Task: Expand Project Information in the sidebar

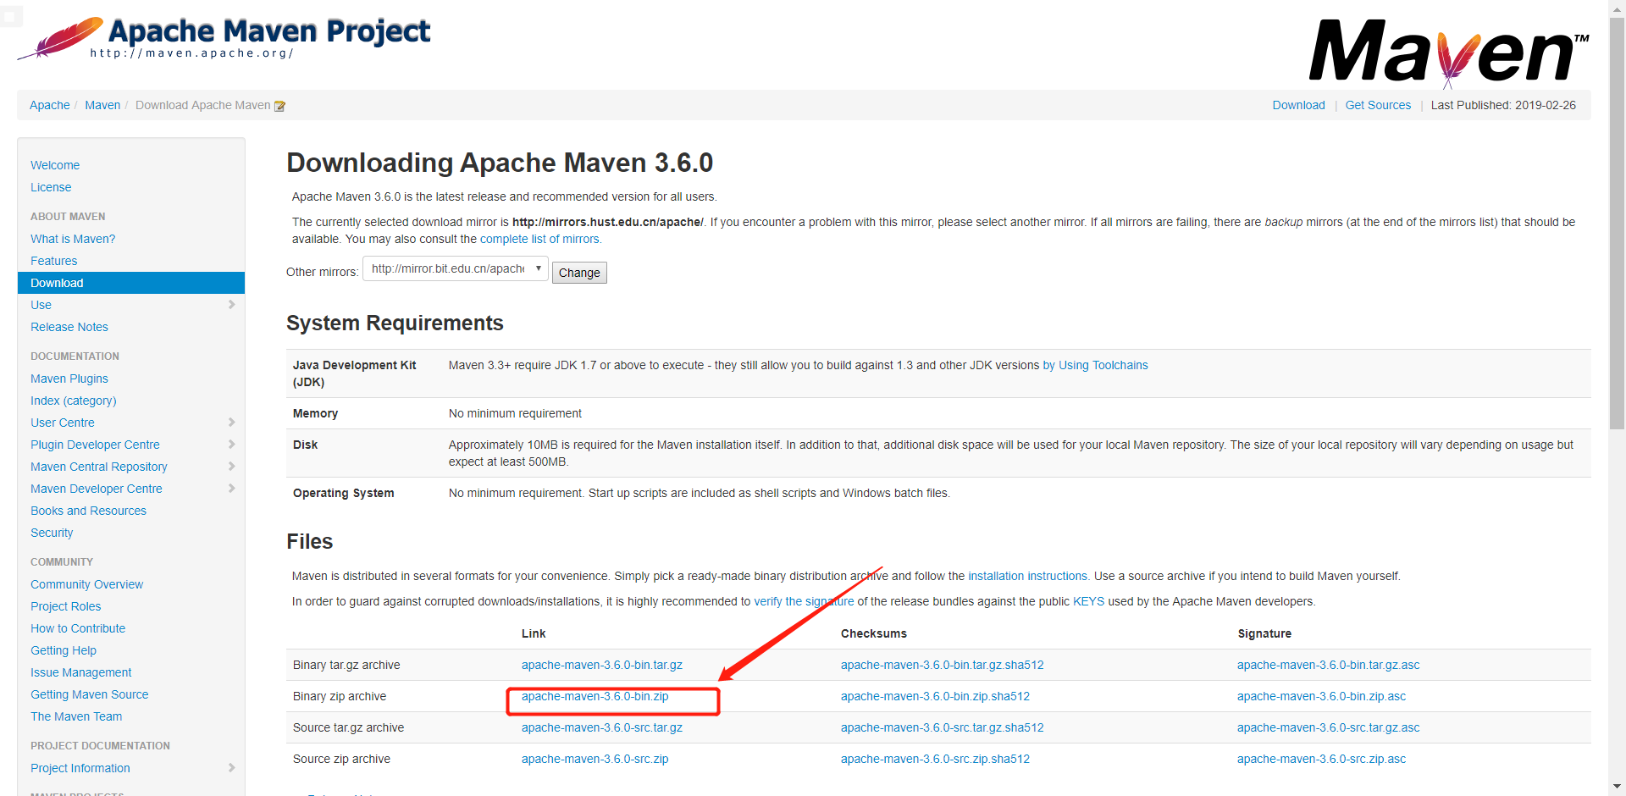Action: point(231,768)
